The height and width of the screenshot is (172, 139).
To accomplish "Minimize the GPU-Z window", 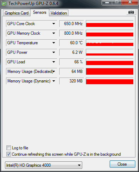I will point(107,2).
